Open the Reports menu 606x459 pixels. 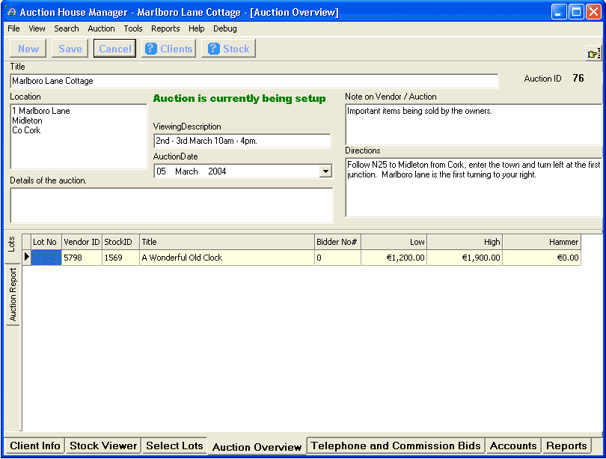pos(165,28)
